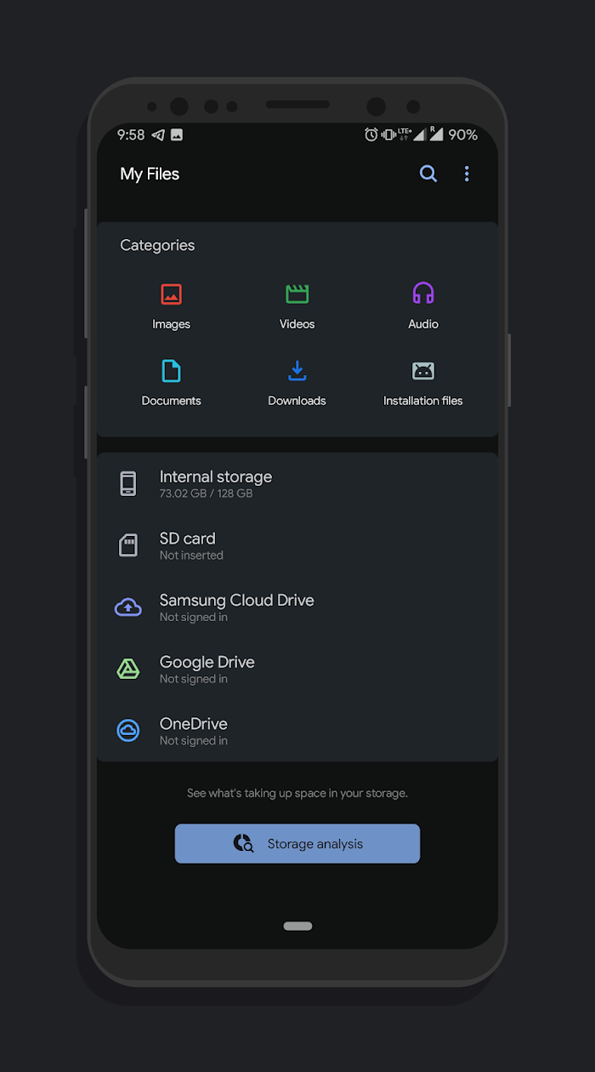Tap the Google Drive triangle icon
595x1072 pixels.
(128, 669)
